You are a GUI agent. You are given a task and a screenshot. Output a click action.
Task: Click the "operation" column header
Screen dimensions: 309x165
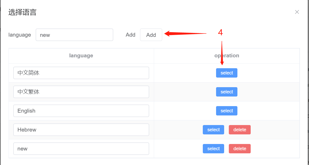pyautogui.click(x=226, y=56)
